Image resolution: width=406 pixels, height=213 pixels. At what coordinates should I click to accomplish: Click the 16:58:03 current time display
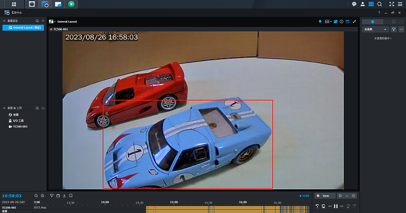pos(12,196)
